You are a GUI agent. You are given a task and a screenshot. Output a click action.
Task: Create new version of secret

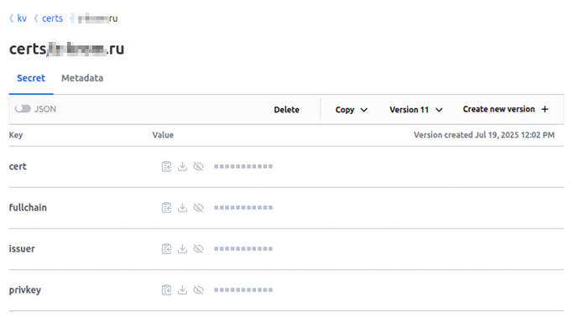pos(505,109)
